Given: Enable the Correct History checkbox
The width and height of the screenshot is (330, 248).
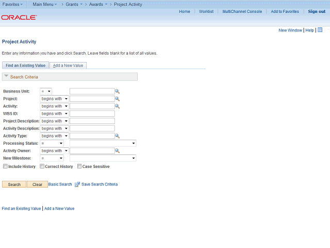Looking at the screenshot, I should pos(42,166).
